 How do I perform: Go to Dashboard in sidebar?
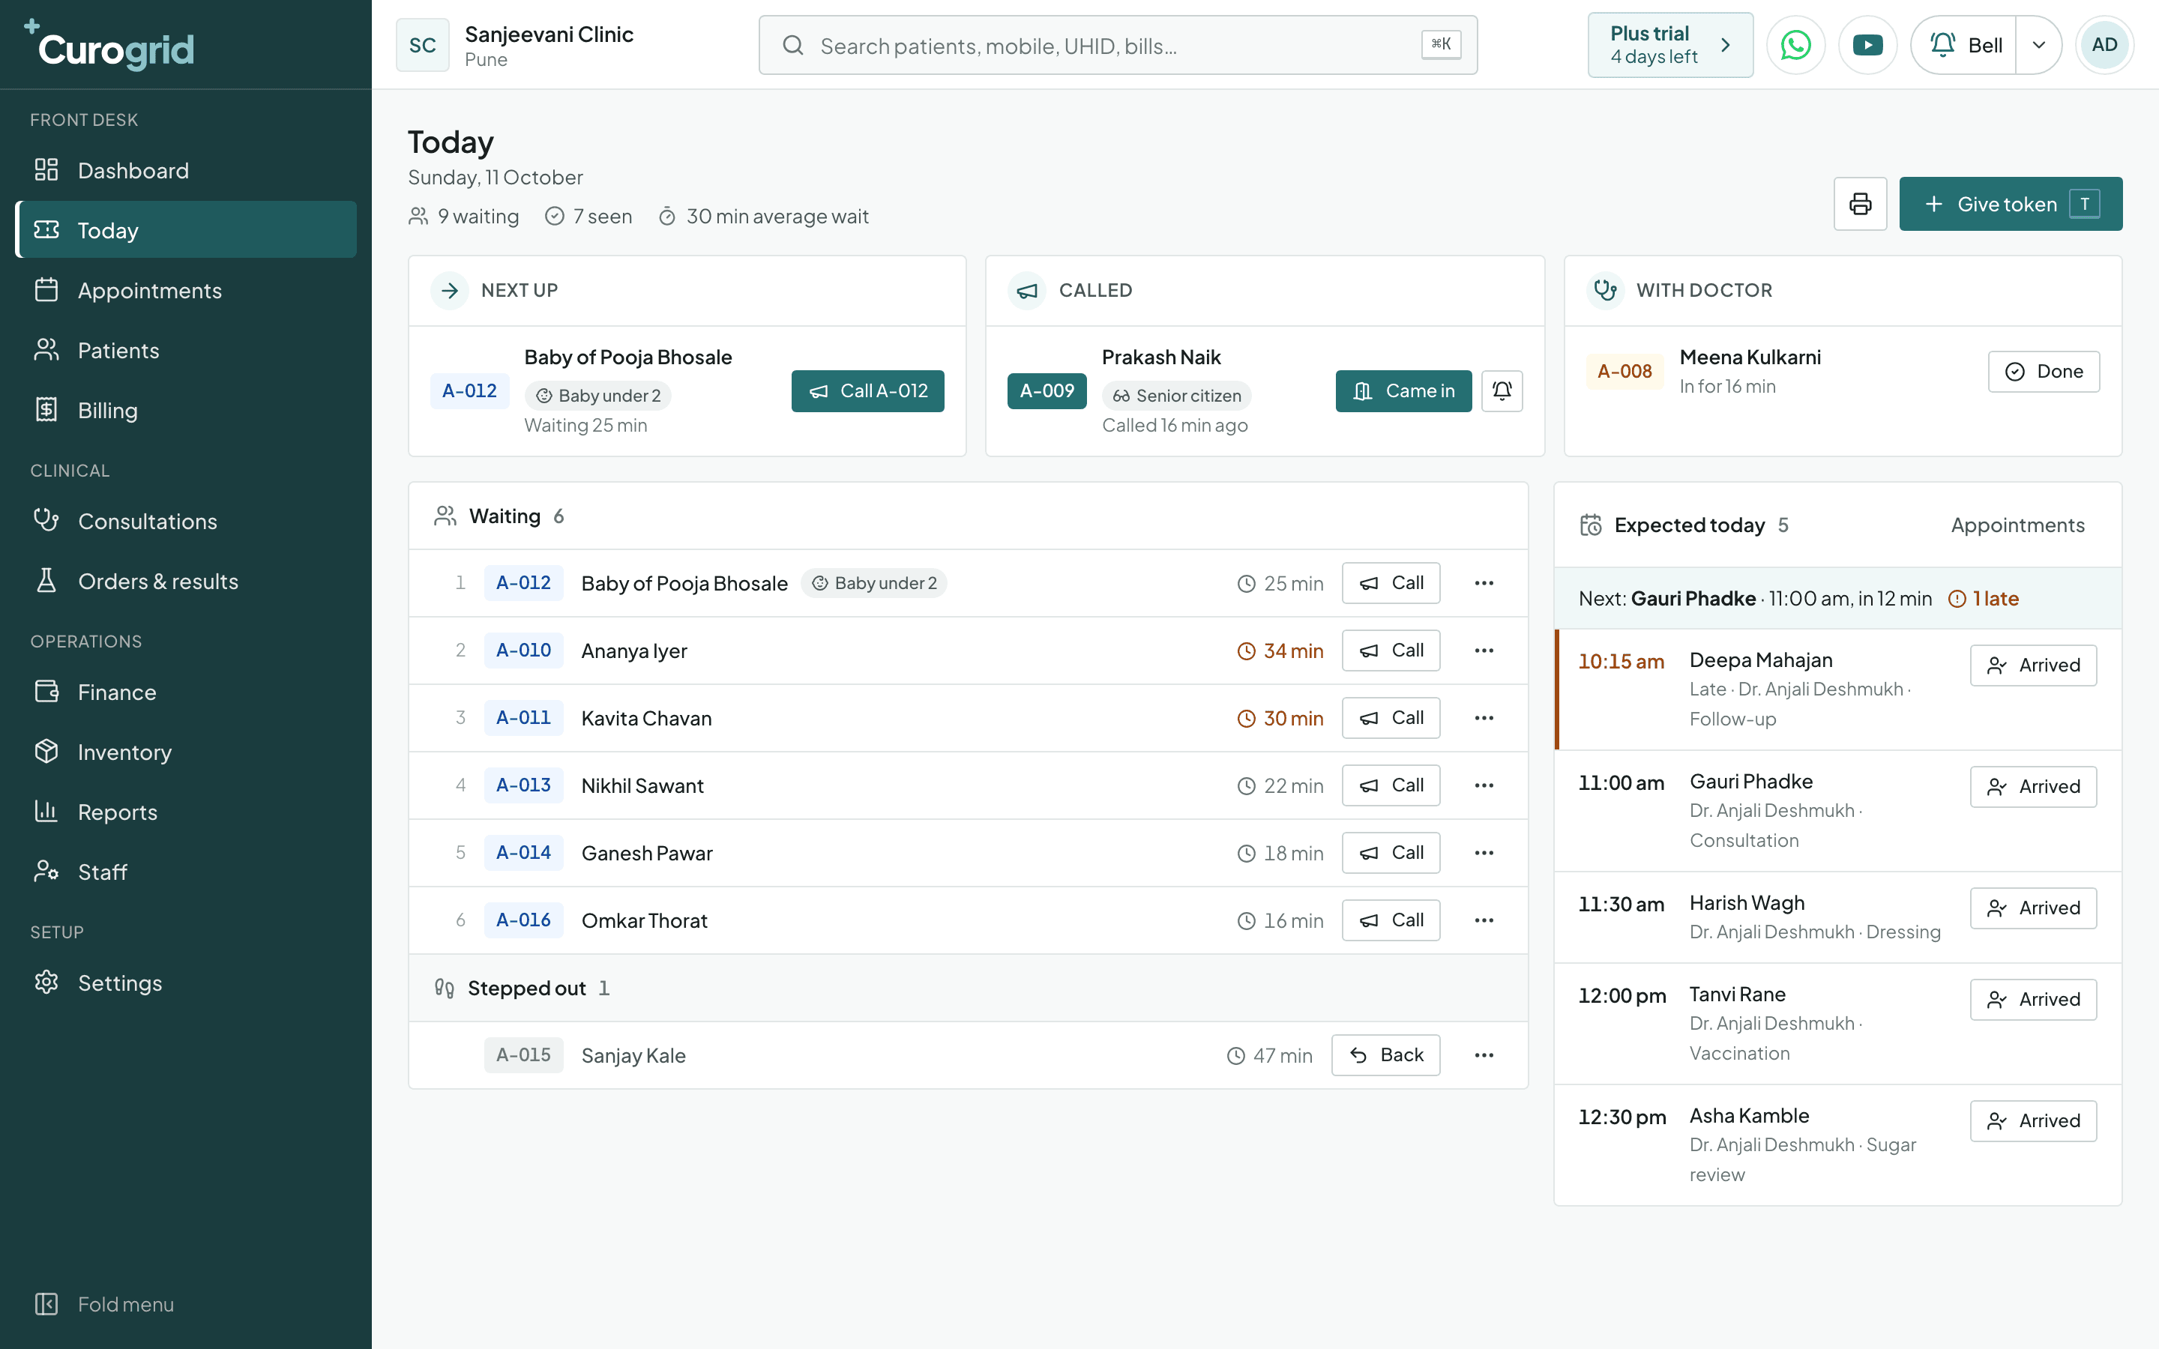(187, 170)
